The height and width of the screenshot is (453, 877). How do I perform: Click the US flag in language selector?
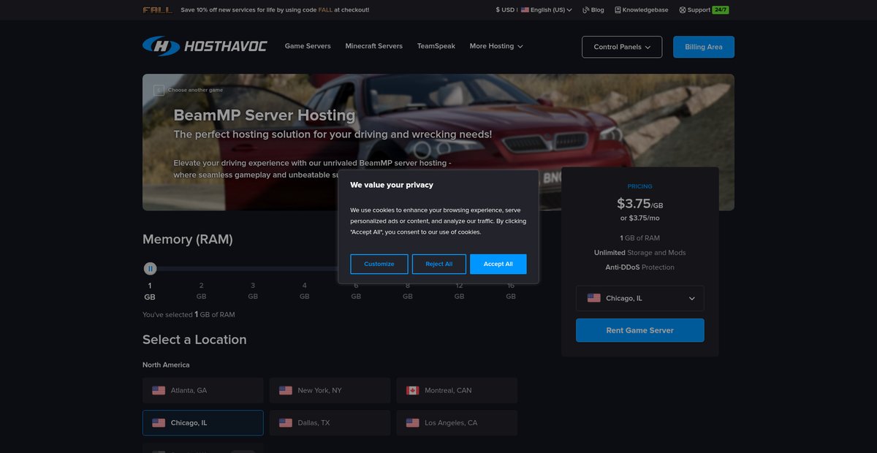(525, 10)
